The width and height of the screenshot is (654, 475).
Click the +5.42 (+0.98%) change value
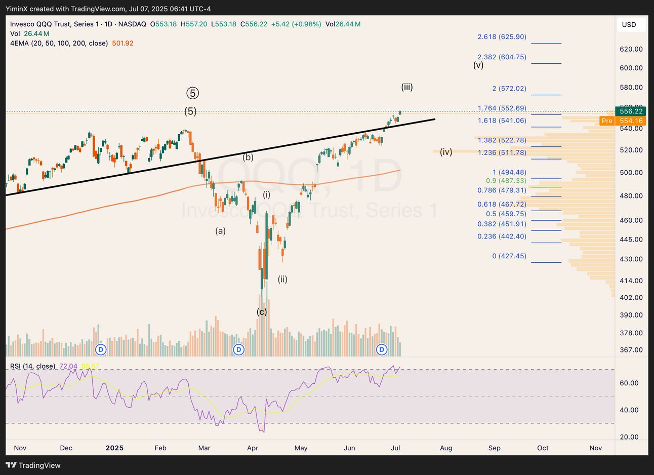coord(296,24)
